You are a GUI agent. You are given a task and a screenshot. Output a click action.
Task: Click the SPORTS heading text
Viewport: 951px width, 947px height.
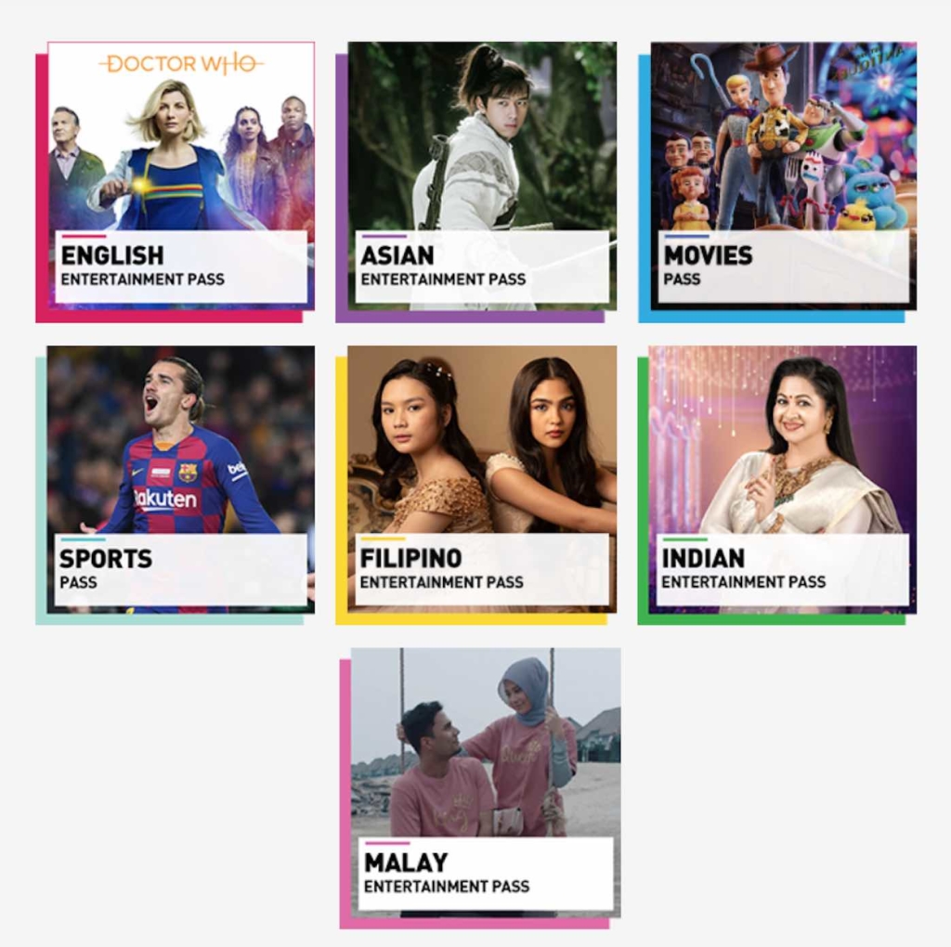[106, 558]
